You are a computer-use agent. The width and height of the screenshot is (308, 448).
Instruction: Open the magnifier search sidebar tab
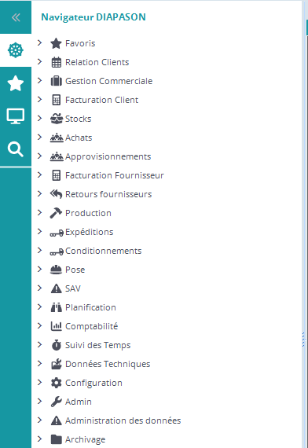(16, 149)
